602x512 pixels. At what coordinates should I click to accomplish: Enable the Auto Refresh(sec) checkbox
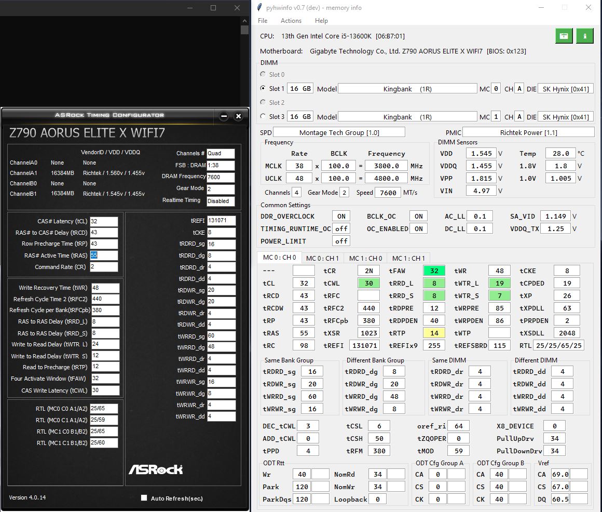tap(144, 498)
